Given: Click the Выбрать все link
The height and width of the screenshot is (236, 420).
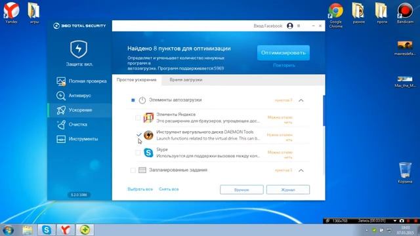Looking at the screenshot, I should point(140,189).
